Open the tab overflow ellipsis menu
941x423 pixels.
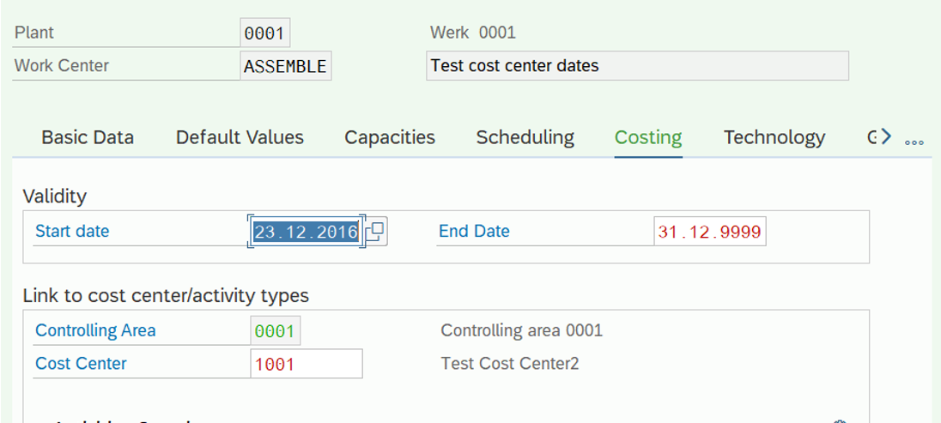coord(914,142)
